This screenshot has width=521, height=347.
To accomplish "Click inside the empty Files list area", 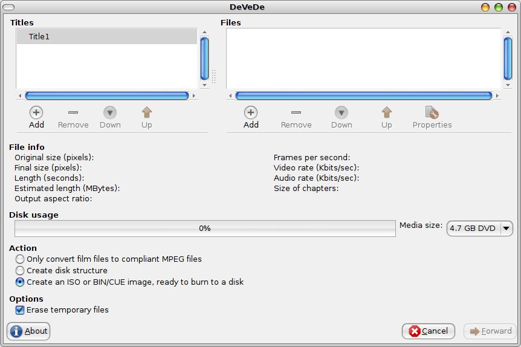I will pyautogui.click(x=364, y=59).
